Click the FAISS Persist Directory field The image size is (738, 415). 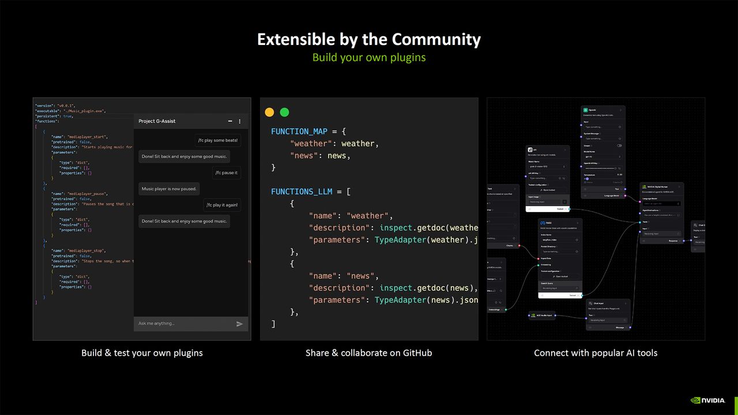[x=560, y=251]
